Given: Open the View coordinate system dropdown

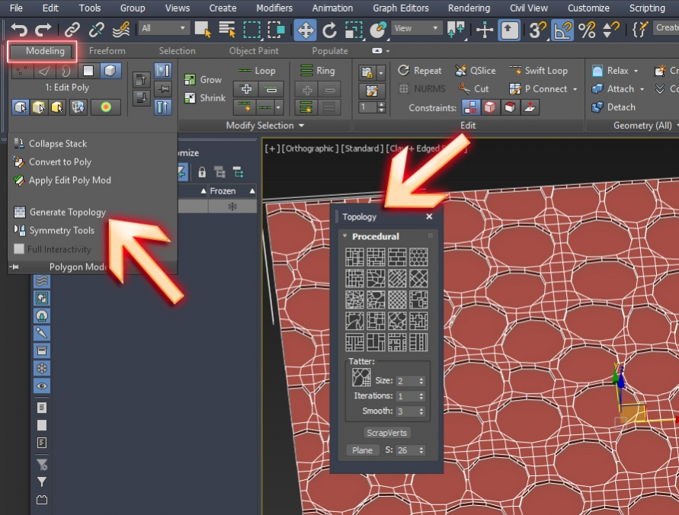Looking at the screenshot, I should click(417, 28).
